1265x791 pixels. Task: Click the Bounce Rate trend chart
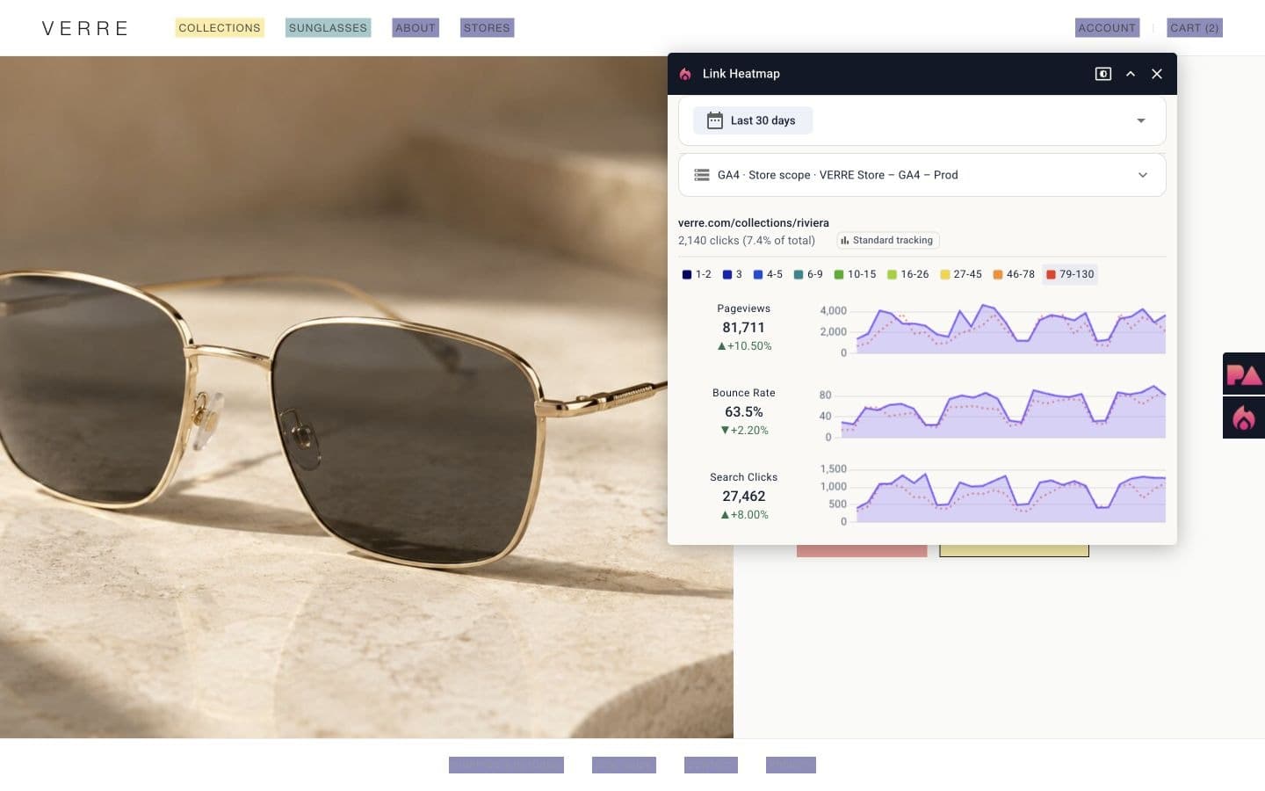point(993,415)
